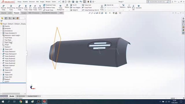
Task: Click the Yüzü Değiştir tool
Action: (x=75, y=8)
